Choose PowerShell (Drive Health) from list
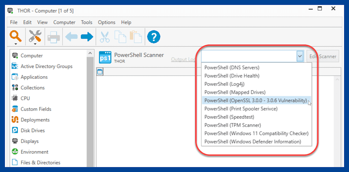This screenshot has height=172, width=349. tap(257, 76)
